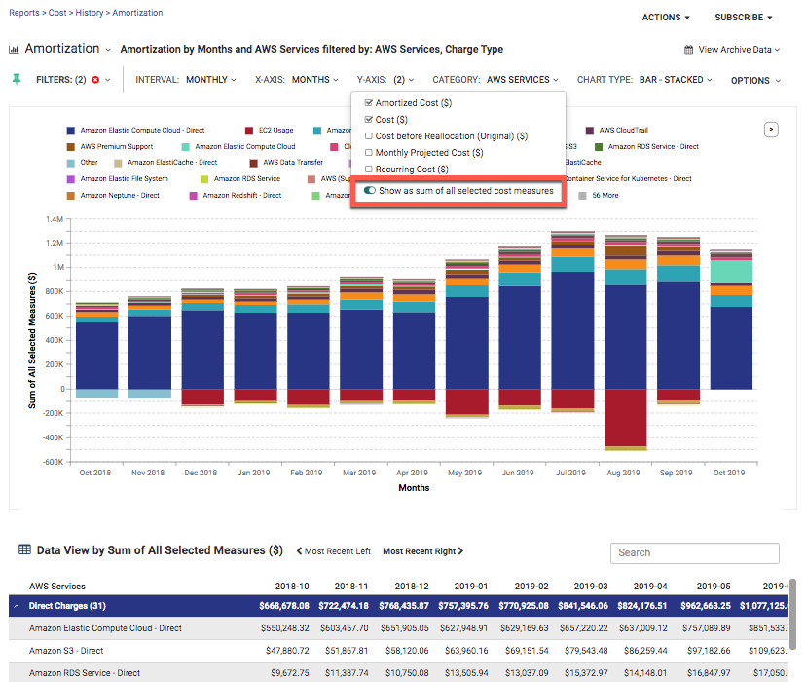
Task: Click the AWS CloudTrail legend swatch
Action: (590, 131)
